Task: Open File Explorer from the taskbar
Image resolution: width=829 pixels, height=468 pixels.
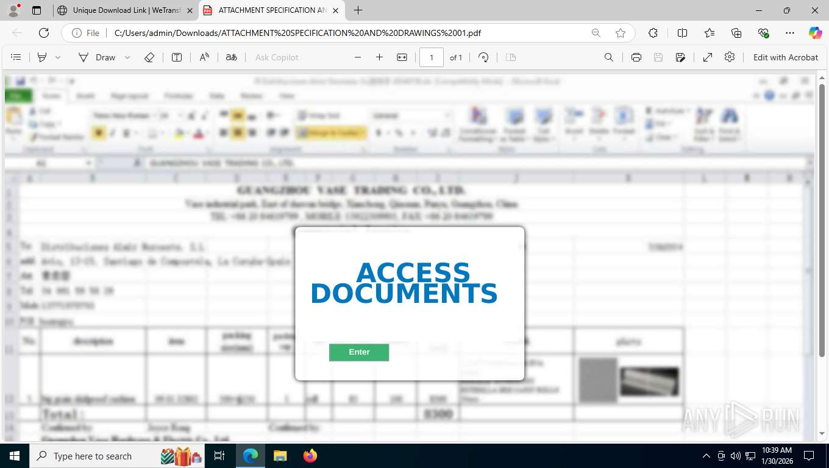Action: (280, 456)
